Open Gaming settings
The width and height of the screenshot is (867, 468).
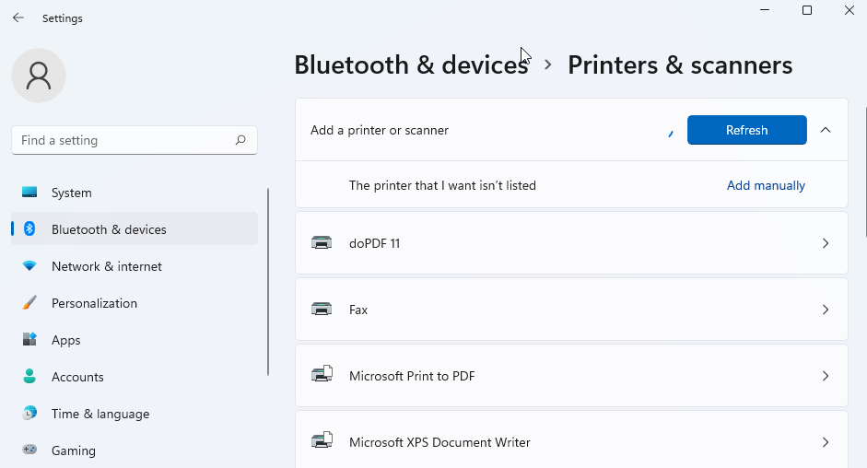135,450
